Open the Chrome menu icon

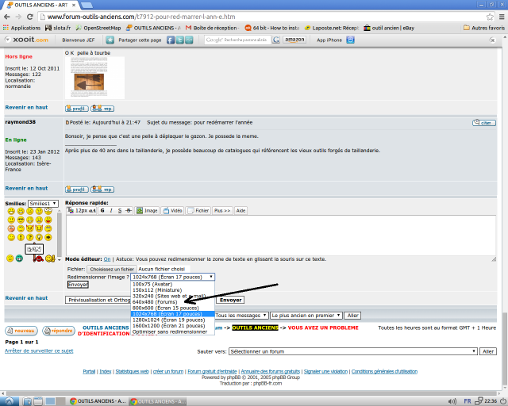502,17
